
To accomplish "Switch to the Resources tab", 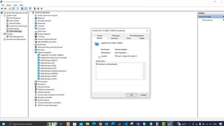I will pyautogui.click(x=116, y=36).
